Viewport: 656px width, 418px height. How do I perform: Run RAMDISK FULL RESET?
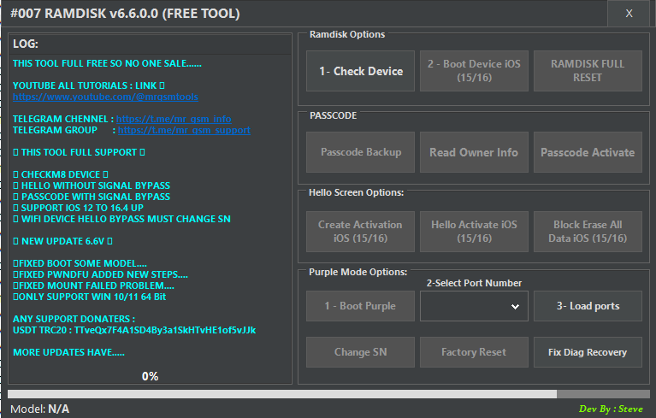[x=588, y=71]
